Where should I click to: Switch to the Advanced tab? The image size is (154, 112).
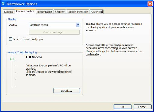pyautogui.click(x=97, y=12)
